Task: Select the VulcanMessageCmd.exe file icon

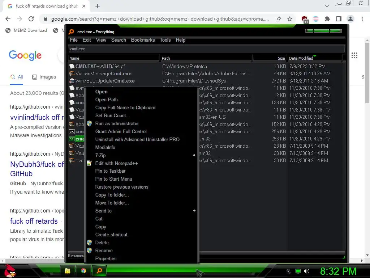Action: [x=72, y=73]
